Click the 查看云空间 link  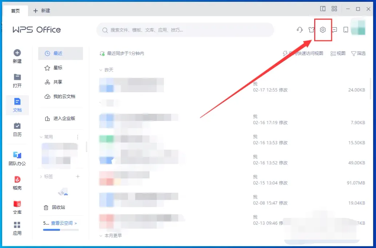[64, 223]
